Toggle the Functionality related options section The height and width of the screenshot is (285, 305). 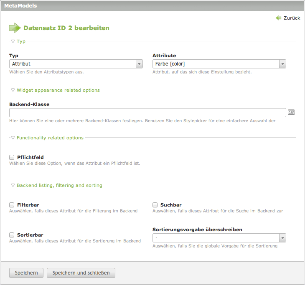tap(50, 138)
